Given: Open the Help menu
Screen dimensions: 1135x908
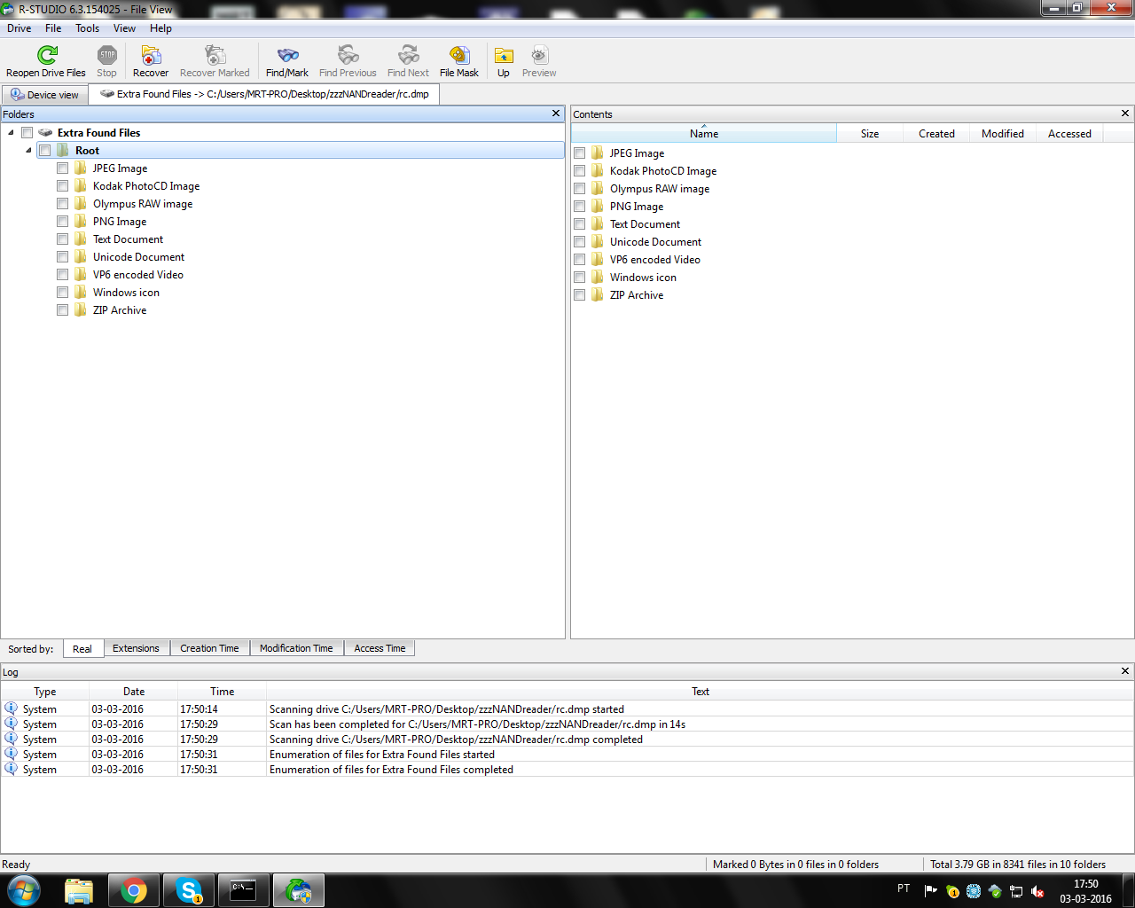Looking at the screenshot, I should tap(160, 28).
